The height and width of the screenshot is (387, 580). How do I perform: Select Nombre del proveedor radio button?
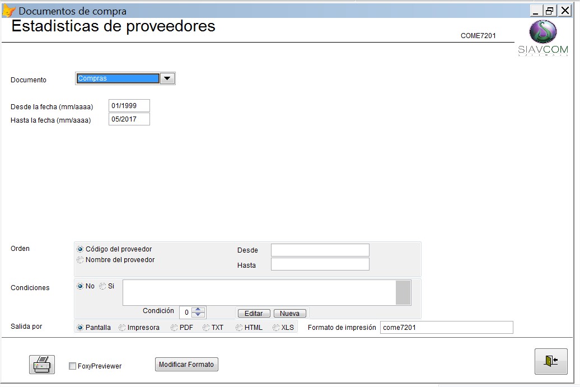80,260
